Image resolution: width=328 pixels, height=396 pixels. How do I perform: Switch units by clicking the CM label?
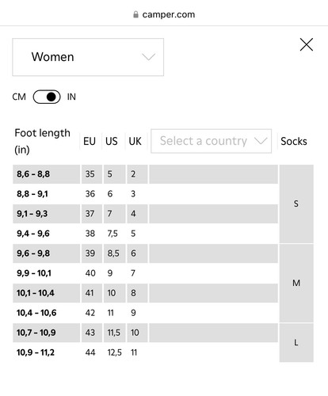[19, 97]
